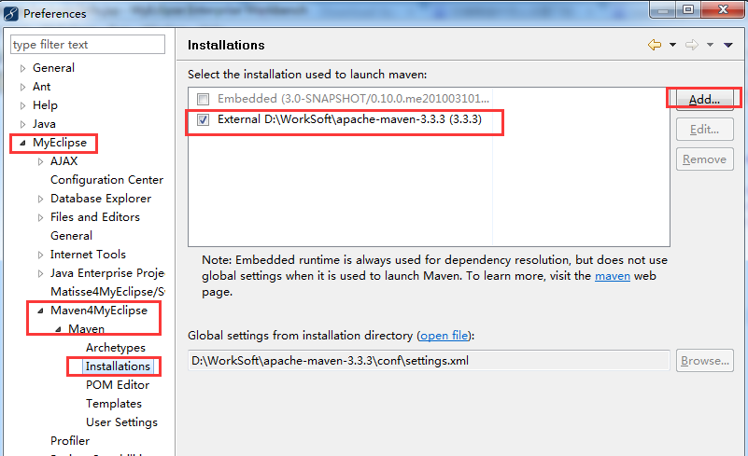This screenshot has height=456, width=748.
Task: Click the forward navigation arrow icon
Action: pyautogui.click(x=692, y=45)
